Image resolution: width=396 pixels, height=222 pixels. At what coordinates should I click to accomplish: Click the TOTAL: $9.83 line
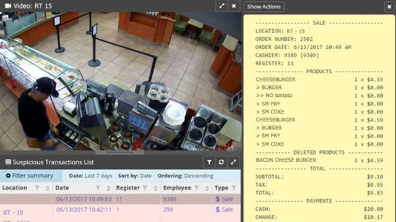[x=319, y=193]
